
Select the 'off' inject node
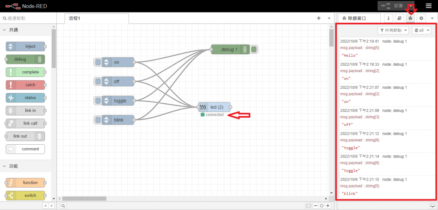(118, 82)
